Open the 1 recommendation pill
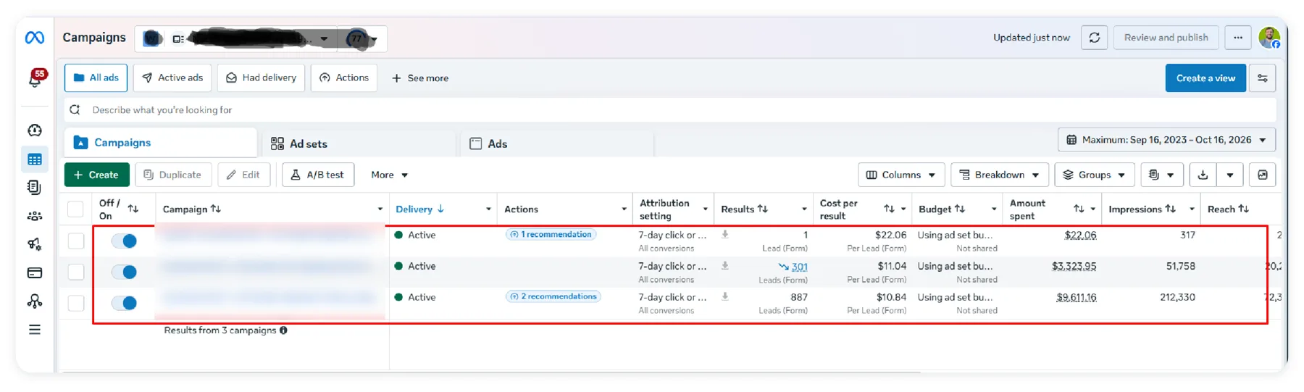The height and width of the screenshot is (392, 1304). (551, 234)
